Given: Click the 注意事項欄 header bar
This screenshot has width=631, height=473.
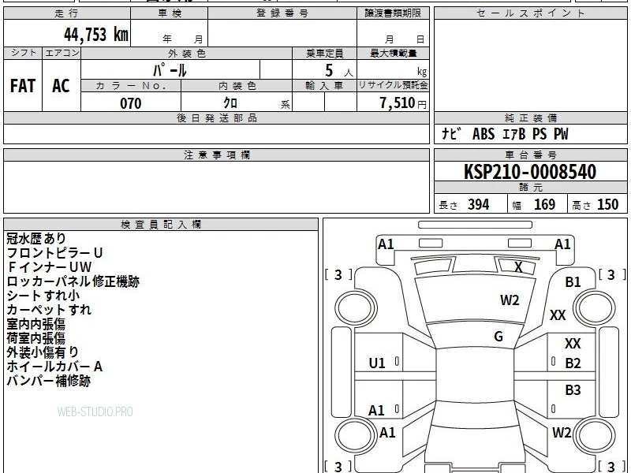Looking at the screenshot, I should coord(216,155).
